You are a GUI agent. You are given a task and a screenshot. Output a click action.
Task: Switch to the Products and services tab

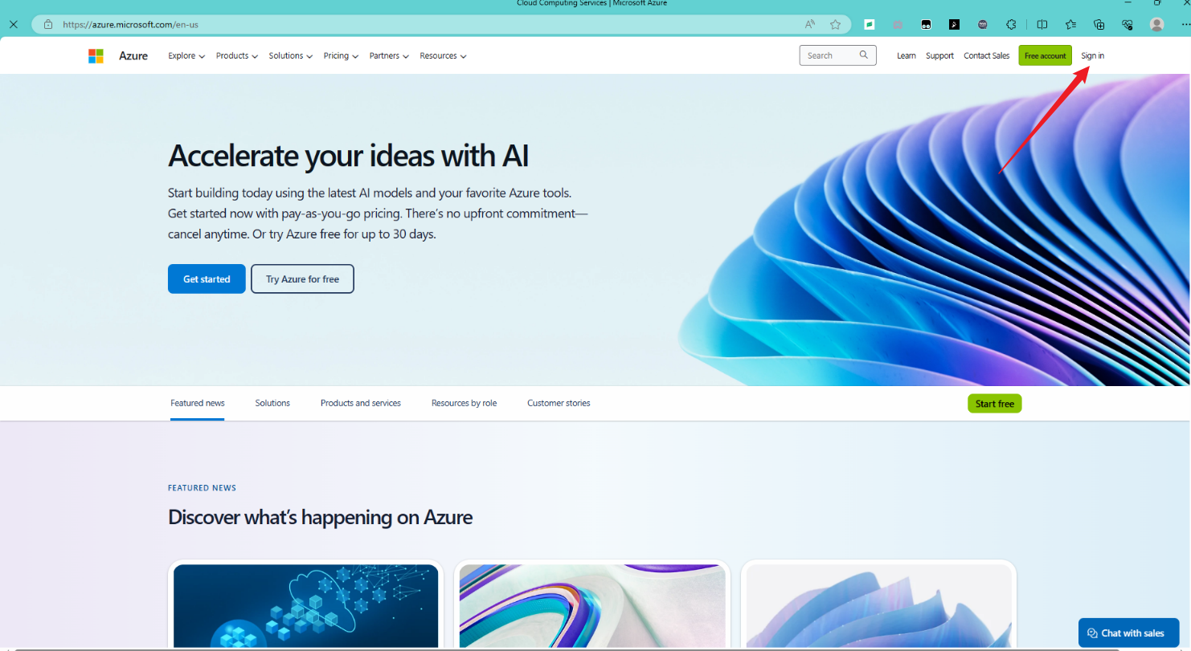coord(360,403)
